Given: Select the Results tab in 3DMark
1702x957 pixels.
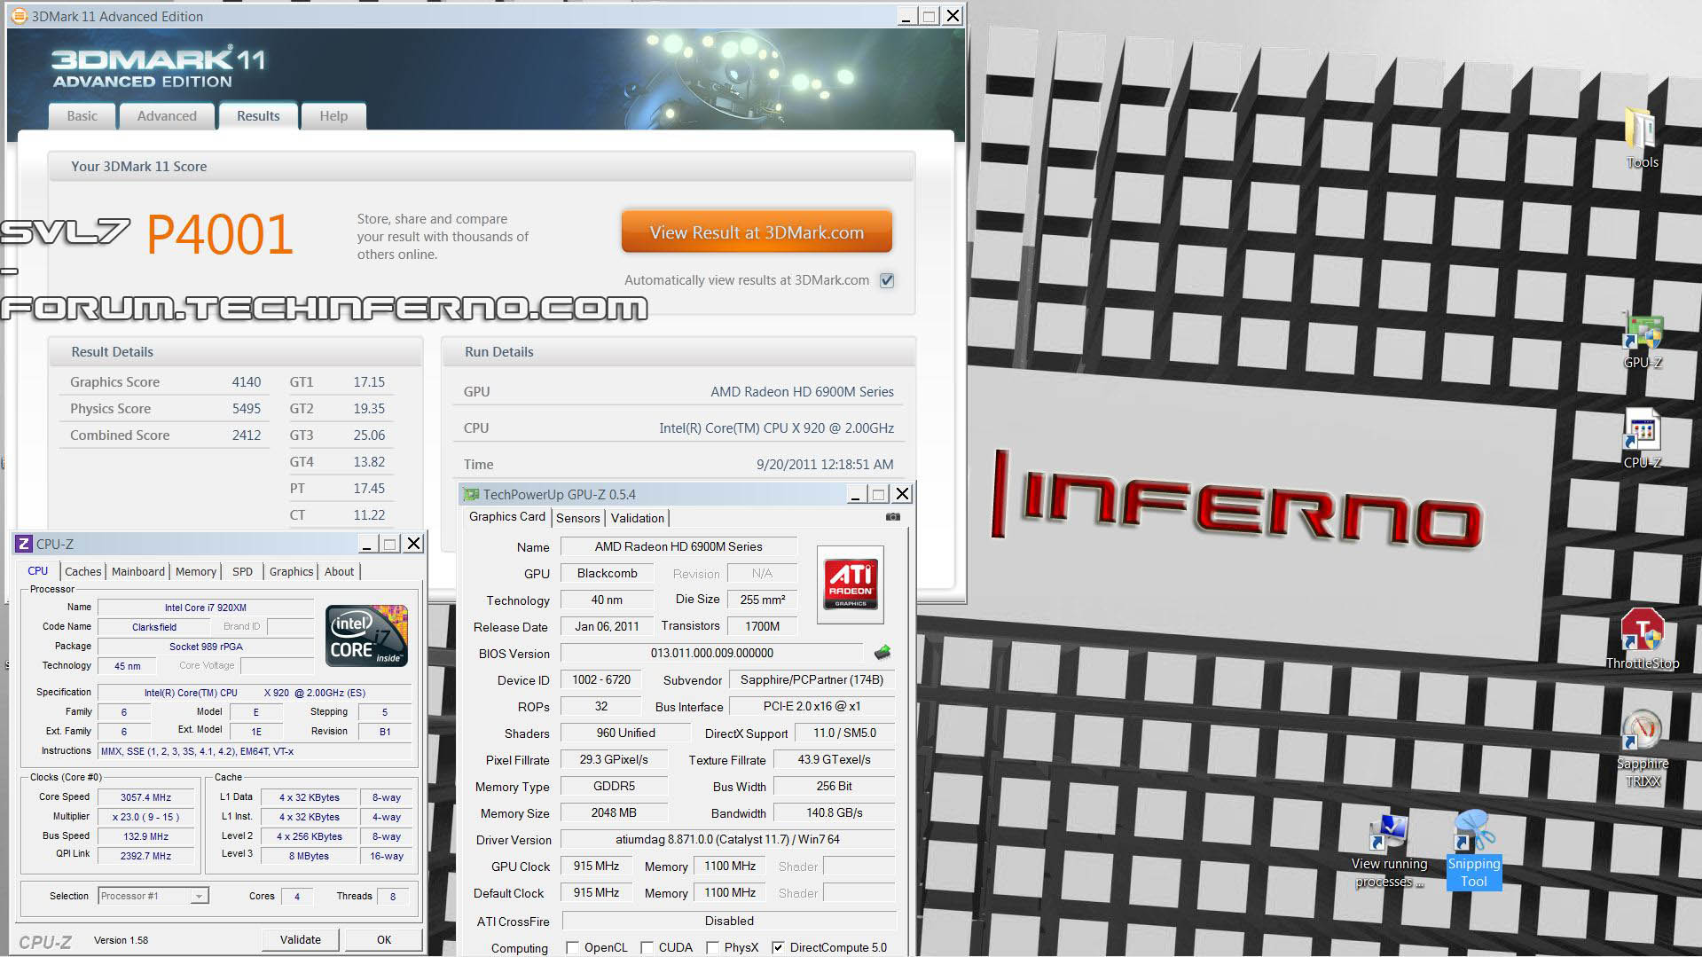Looking at the screenshot, I should coord(258,116).
